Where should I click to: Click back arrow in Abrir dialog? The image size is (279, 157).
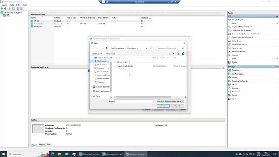[92, 48]
